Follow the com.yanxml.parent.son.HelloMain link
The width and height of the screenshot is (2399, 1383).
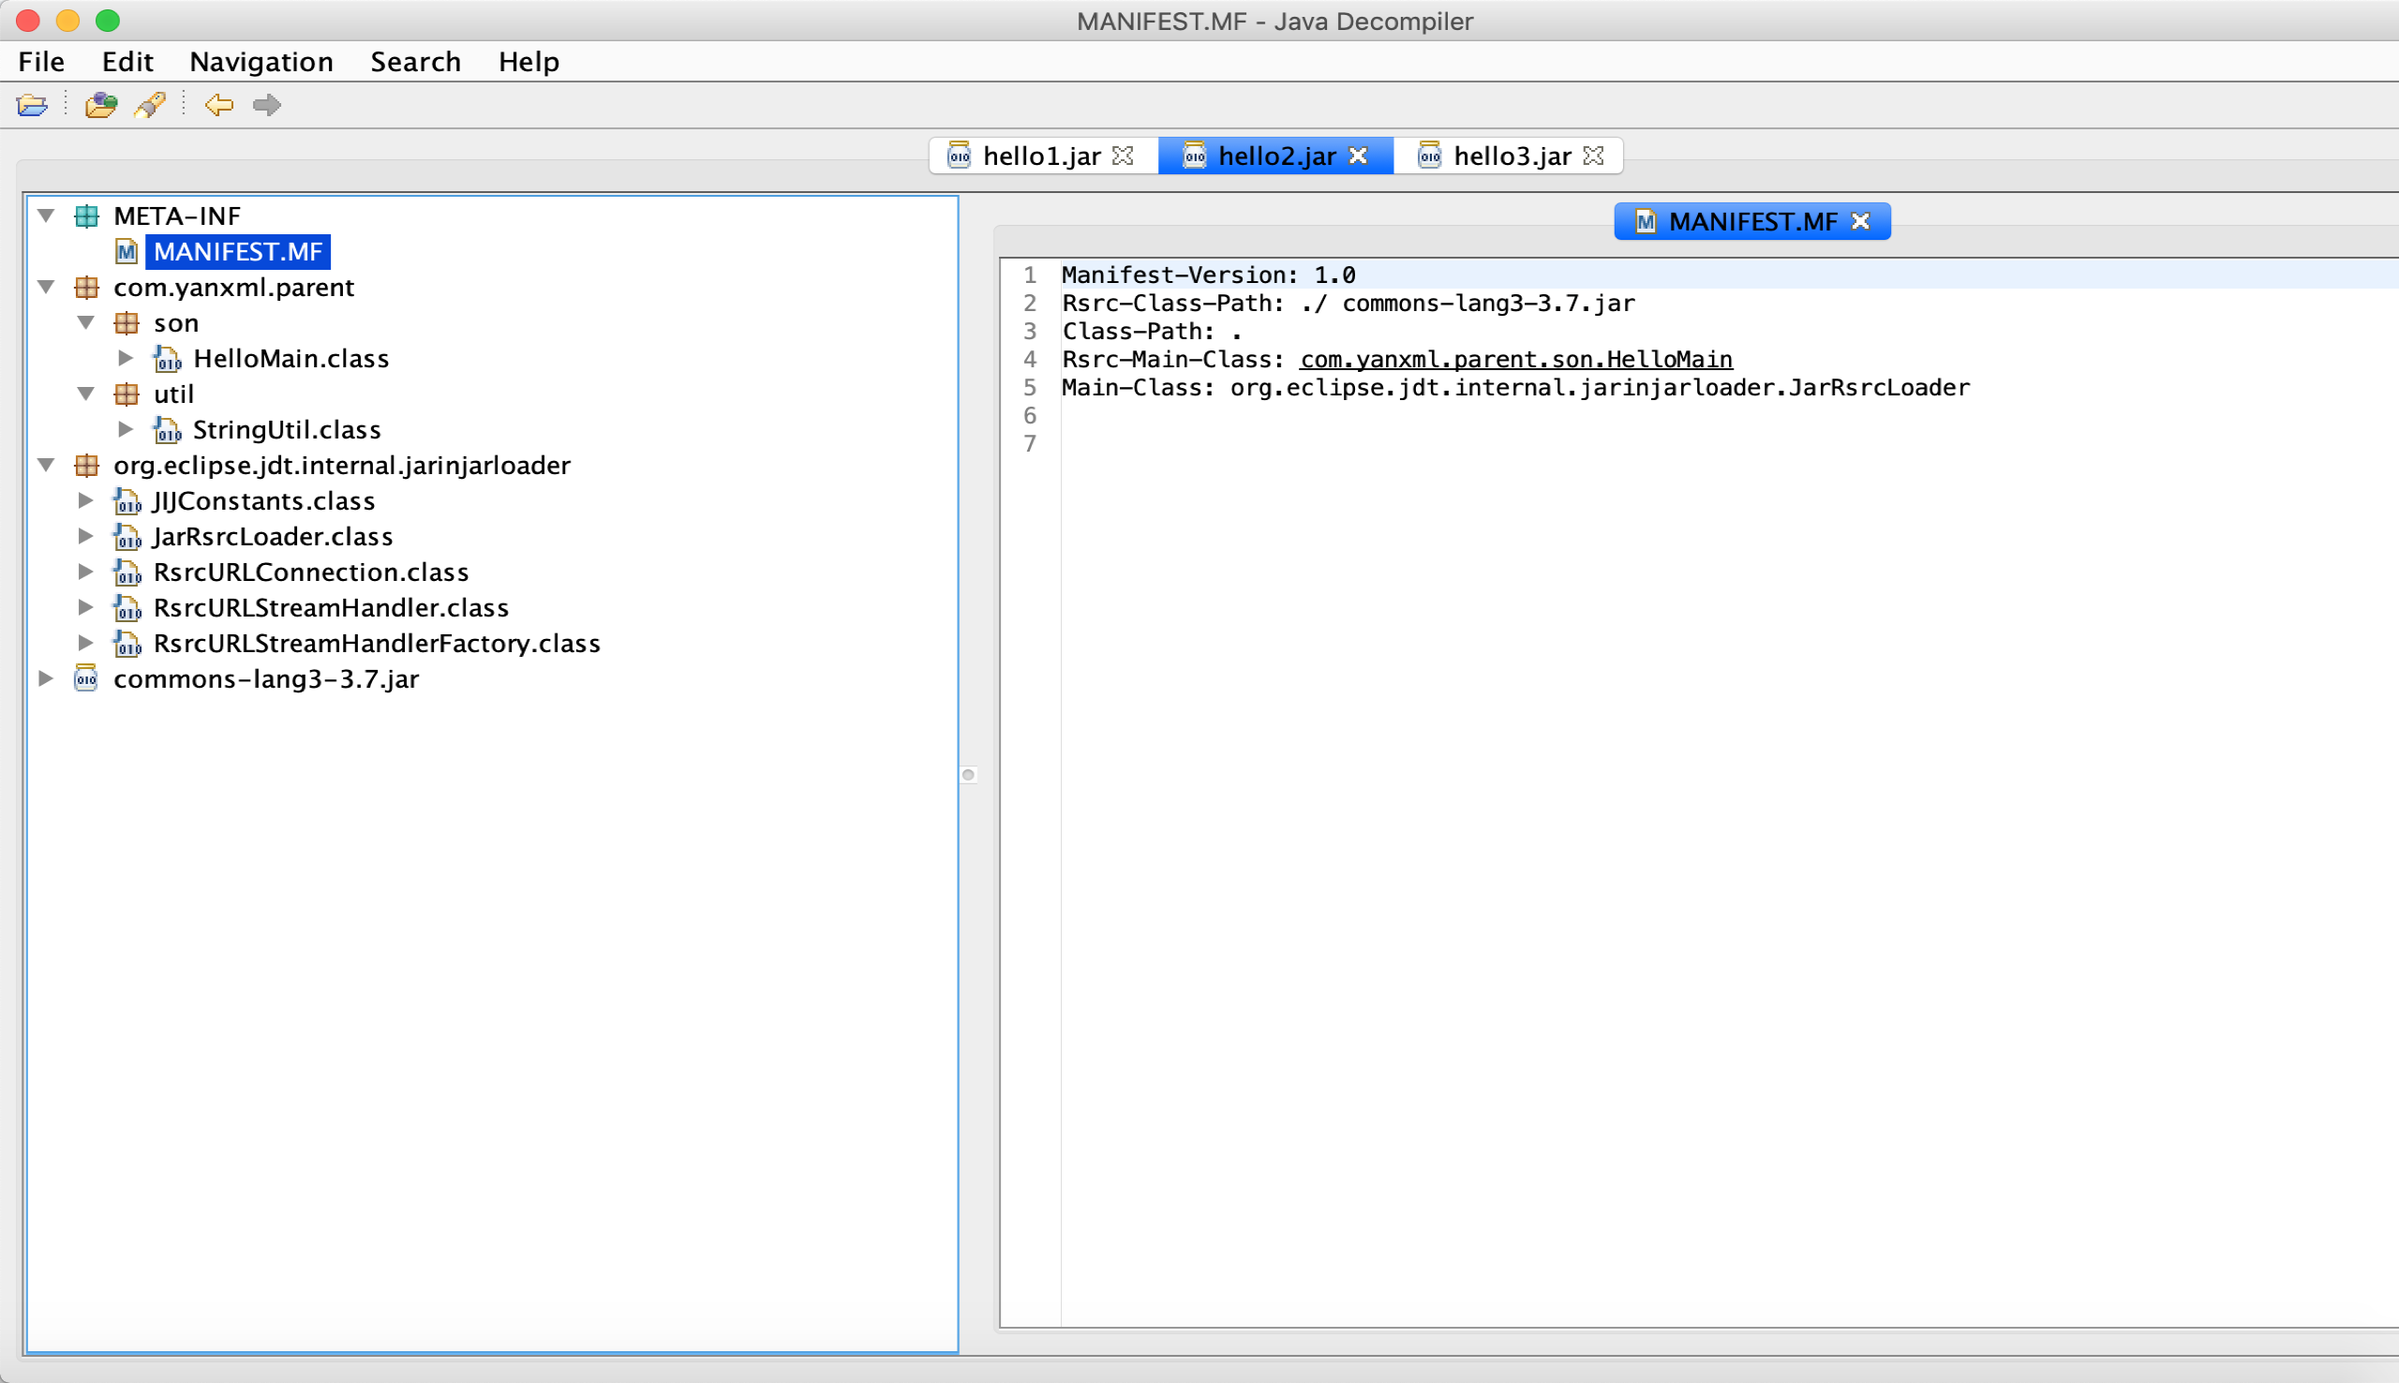pyautogui.click(x=1515, y=359)
